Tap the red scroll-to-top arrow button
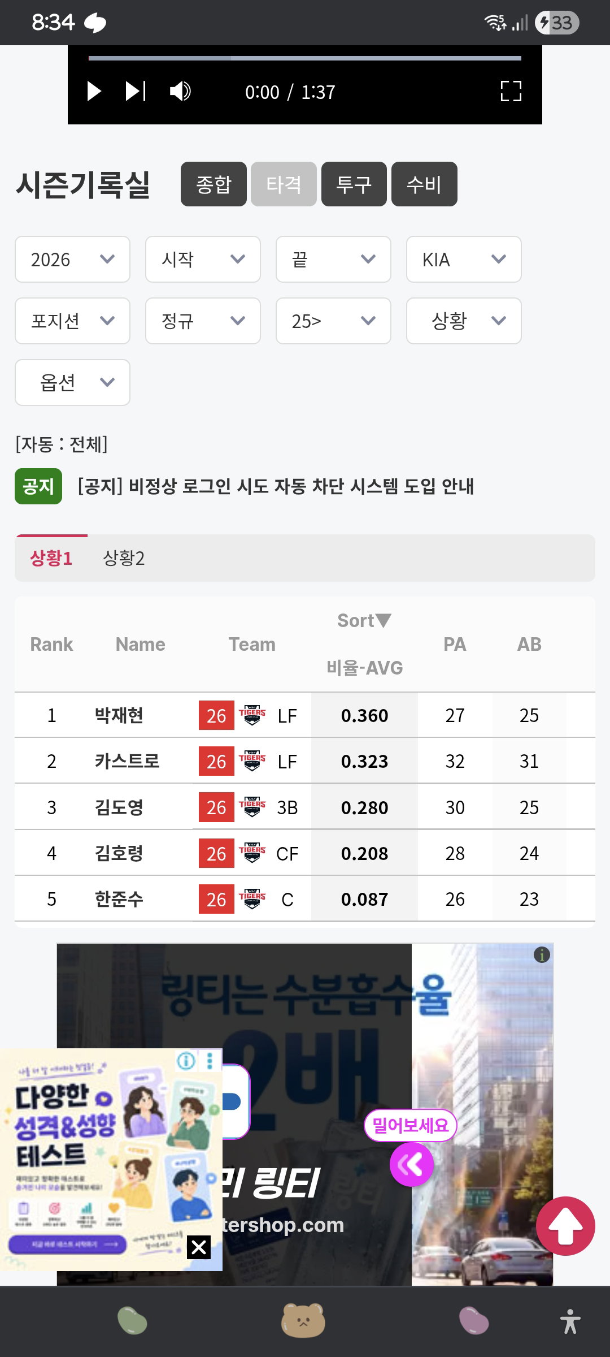This screenshot has width=610, height=1357. (x=565, y=1226)
